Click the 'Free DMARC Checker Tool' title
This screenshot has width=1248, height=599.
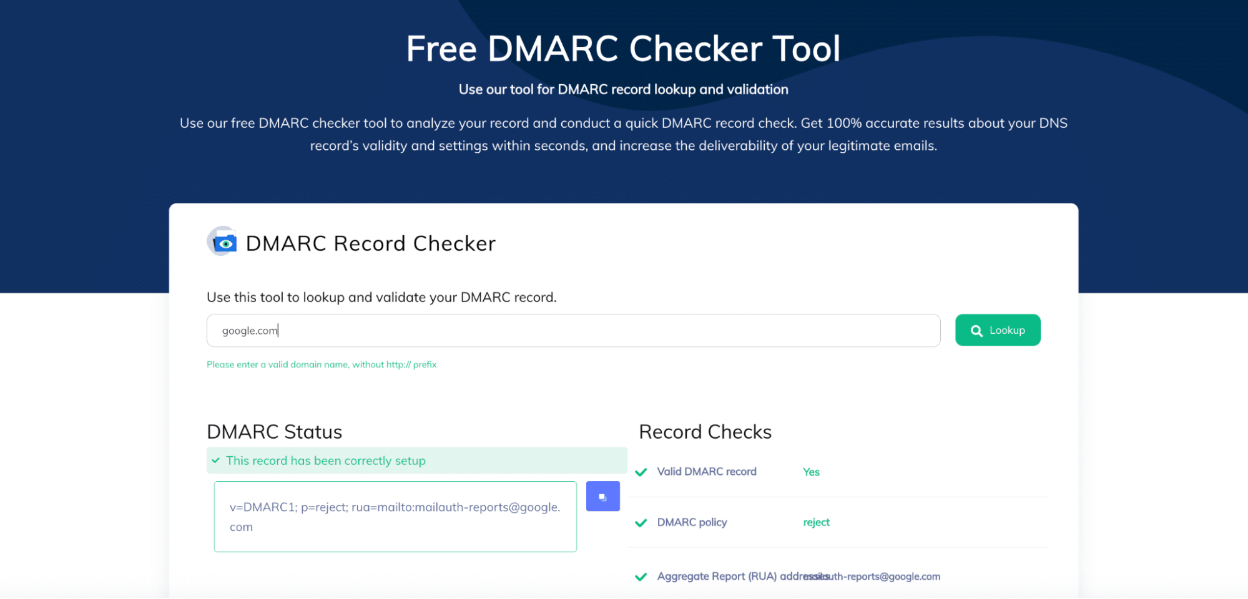(623, 49)
